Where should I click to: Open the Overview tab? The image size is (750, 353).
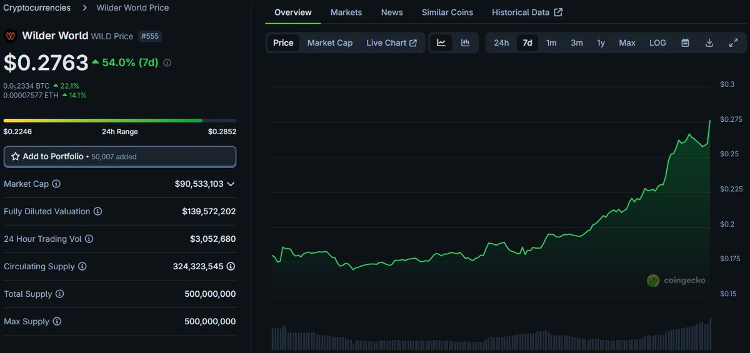click(292, 12)
